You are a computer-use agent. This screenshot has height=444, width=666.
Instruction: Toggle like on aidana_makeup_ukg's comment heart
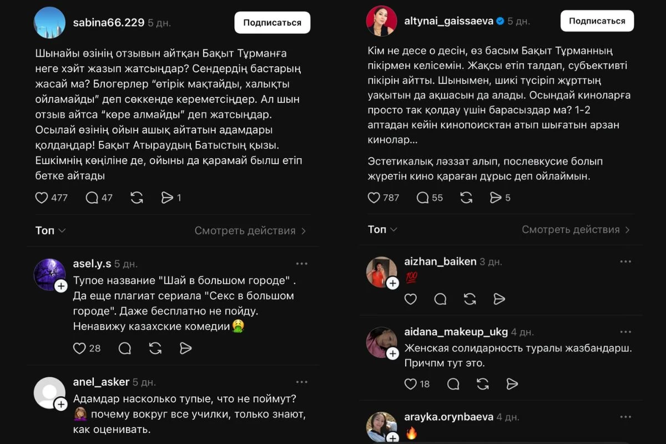click(x=411, y=383)
